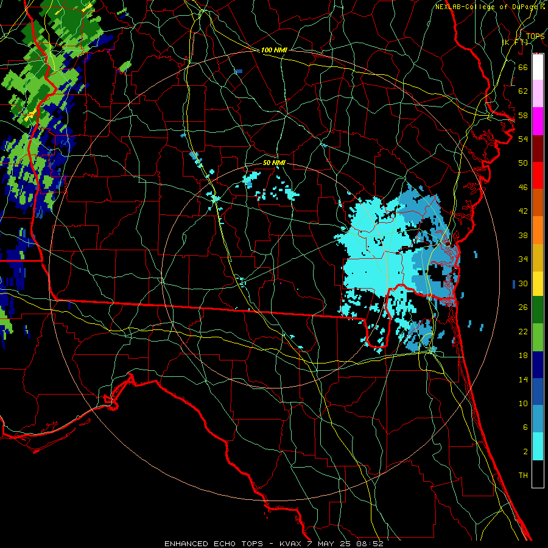Click the navy blue legend swatch

coord(538,365)
